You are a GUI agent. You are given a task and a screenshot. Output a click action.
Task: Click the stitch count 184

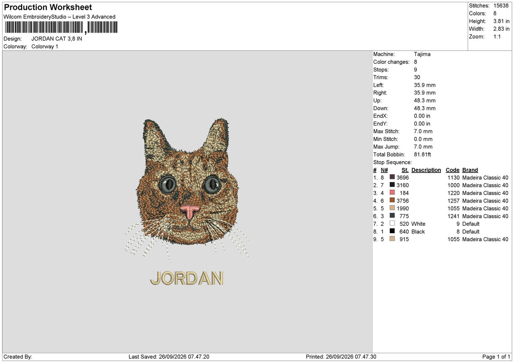click(404, 193)
